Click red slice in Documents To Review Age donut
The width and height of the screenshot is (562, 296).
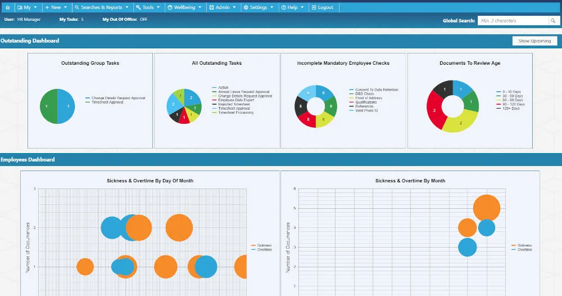(x=434, y=110)
